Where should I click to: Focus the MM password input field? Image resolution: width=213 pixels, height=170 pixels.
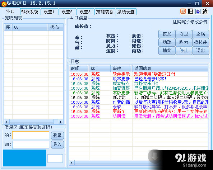coord(31,145)
